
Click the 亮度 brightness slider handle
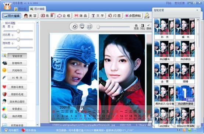tap(18, 31)
